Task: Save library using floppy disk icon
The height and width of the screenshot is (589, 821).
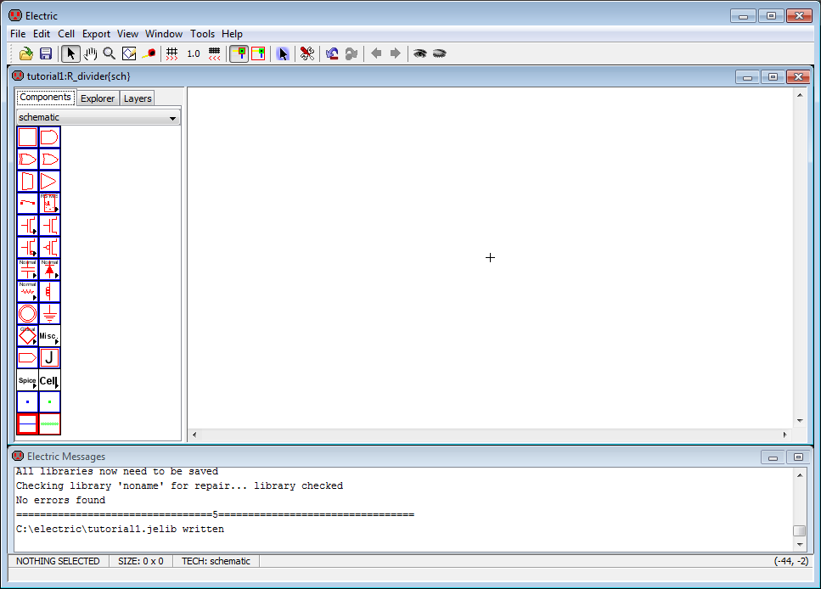Action: [46, 53]
